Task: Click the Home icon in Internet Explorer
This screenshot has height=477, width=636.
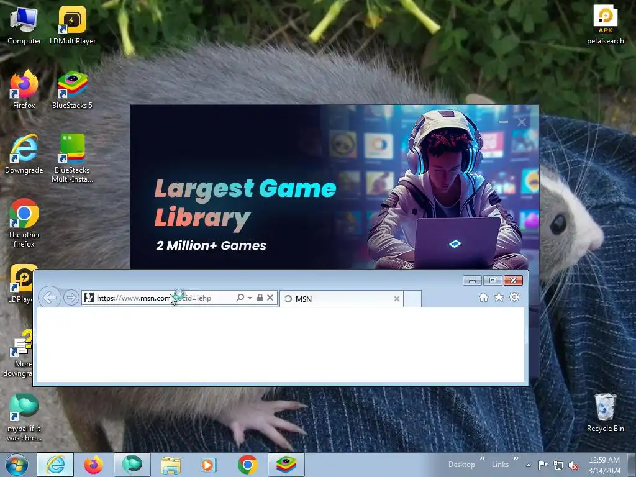Action: [483, 298]
